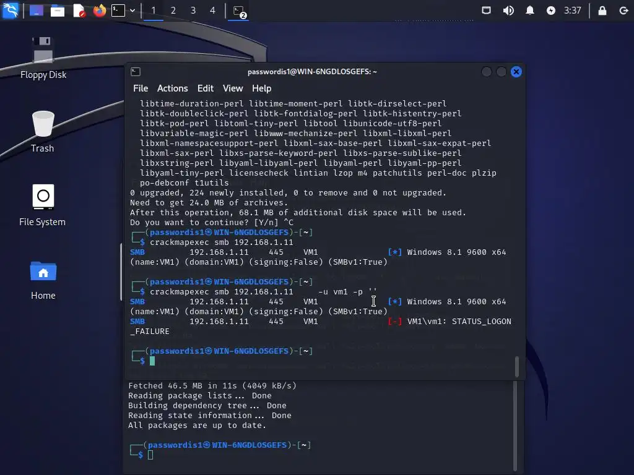Open the terminal Help menu
This screenshot has width=634, height=475.
click(x=262, y=88)
